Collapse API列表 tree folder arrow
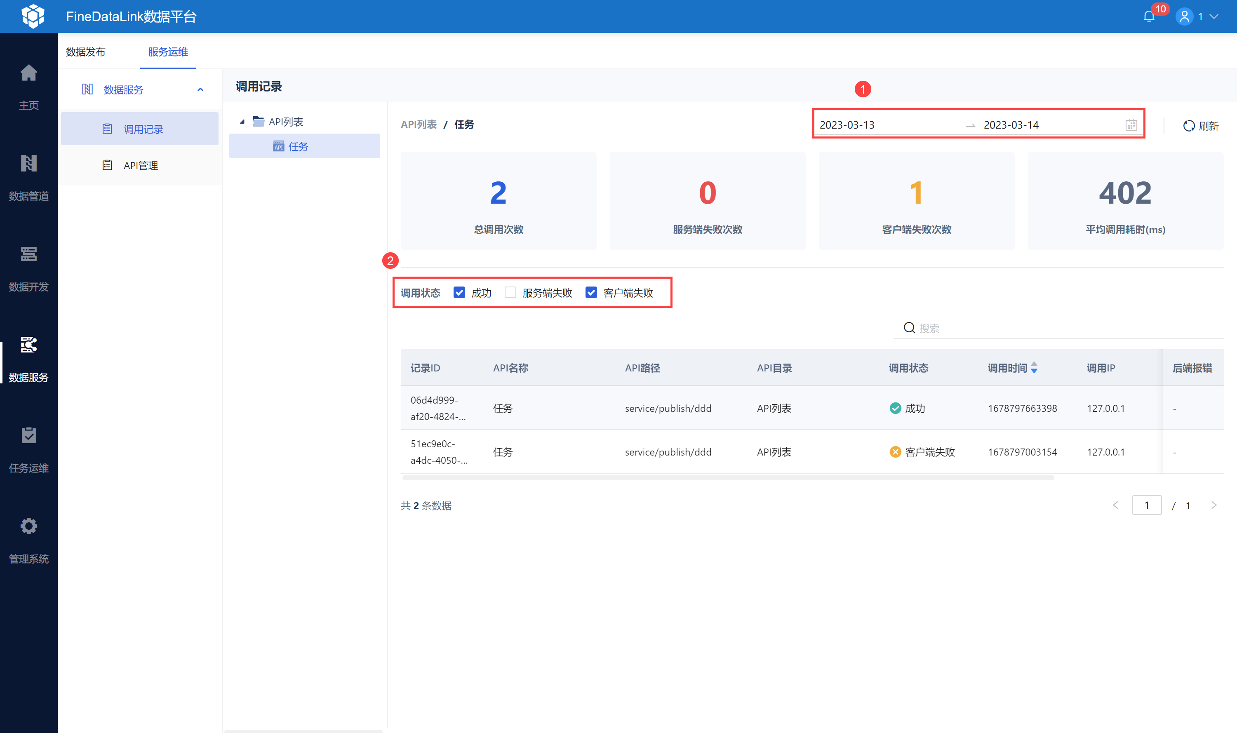This screenshot has height=733, width=1237. pos(242,122)
